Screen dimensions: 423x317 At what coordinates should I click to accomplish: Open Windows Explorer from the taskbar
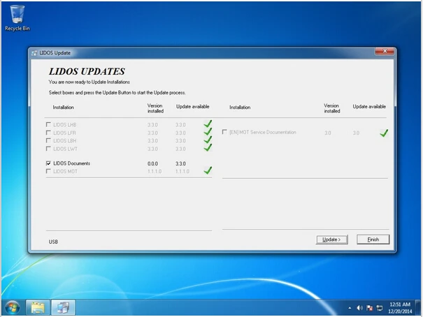pyautogui.click(x=37, y=307)
